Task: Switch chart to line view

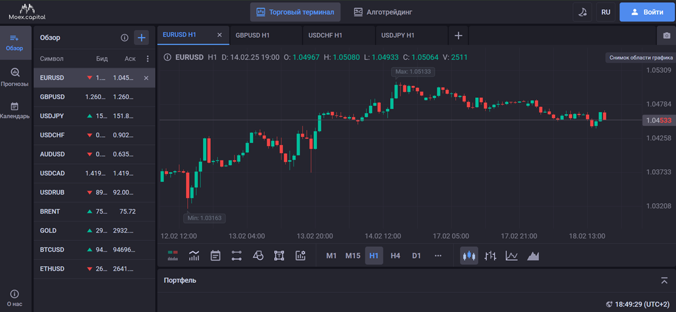Action: (512, 256)
